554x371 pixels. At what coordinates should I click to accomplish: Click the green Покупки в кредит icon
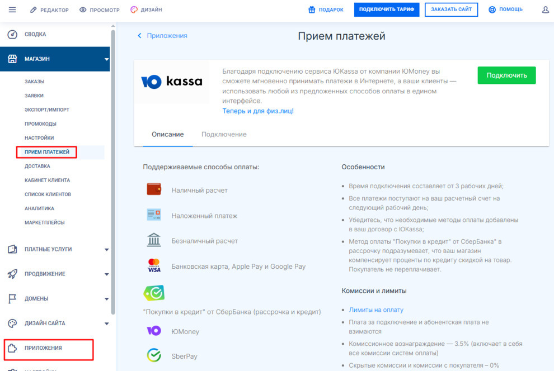[154, 293]
